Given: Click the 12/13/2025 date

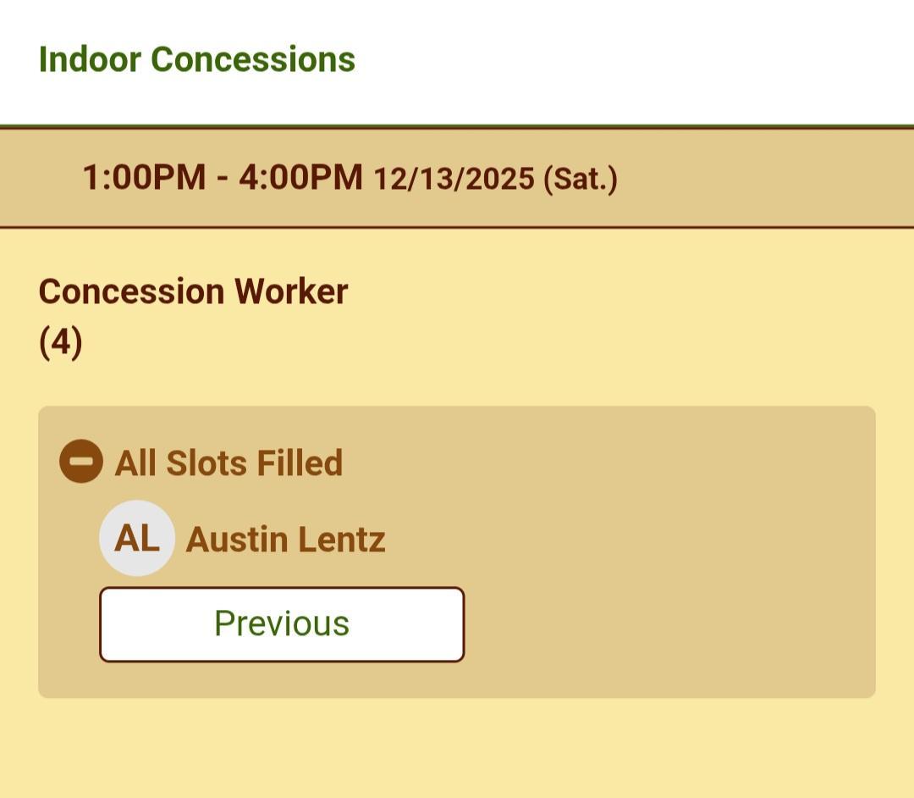Looking at the screenshot, I should pos(454,180).
